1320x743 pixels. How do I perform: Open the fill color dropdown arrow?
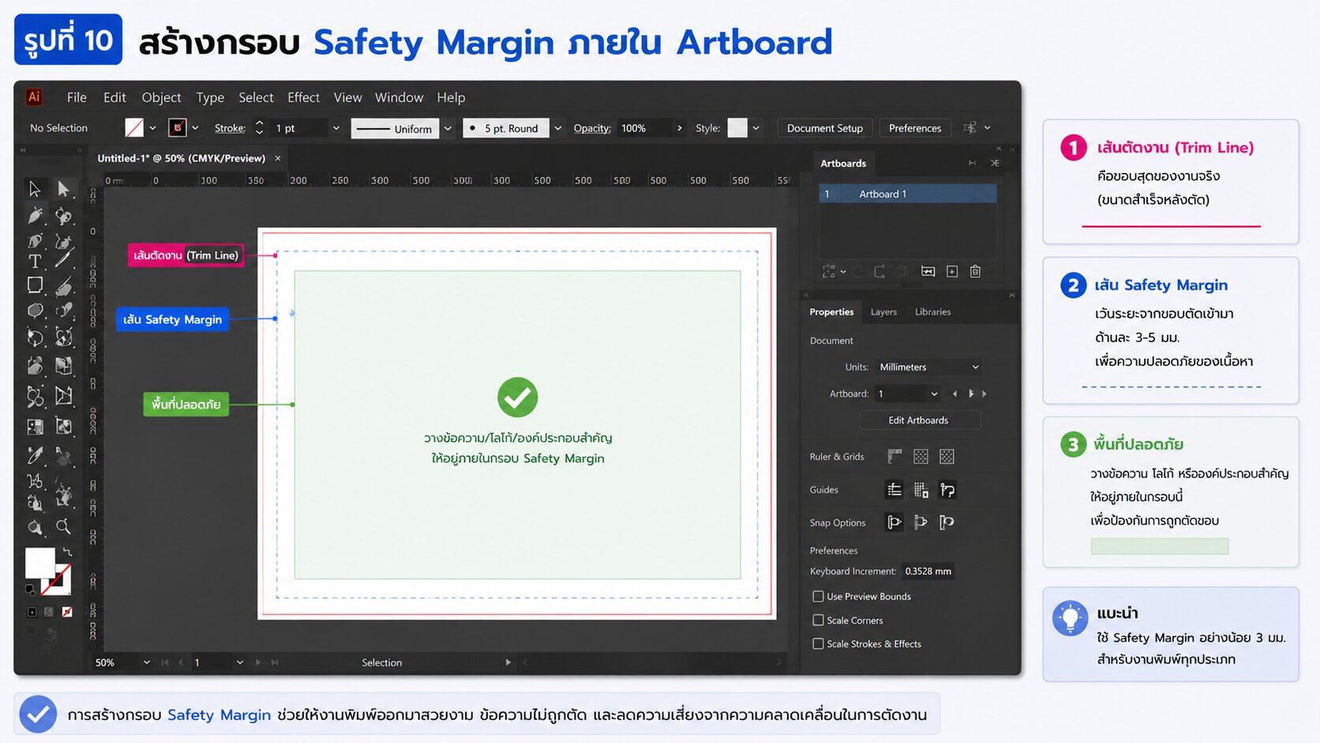click(153, 128)
